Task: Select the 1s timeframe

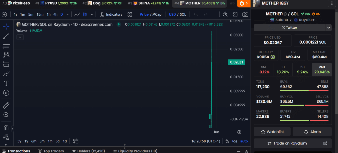Action: [16, 15]
